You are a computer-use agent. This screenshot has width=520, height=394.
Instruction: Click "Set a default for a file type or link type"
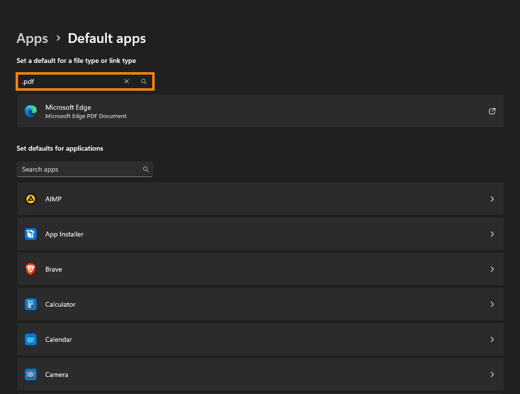76,60
